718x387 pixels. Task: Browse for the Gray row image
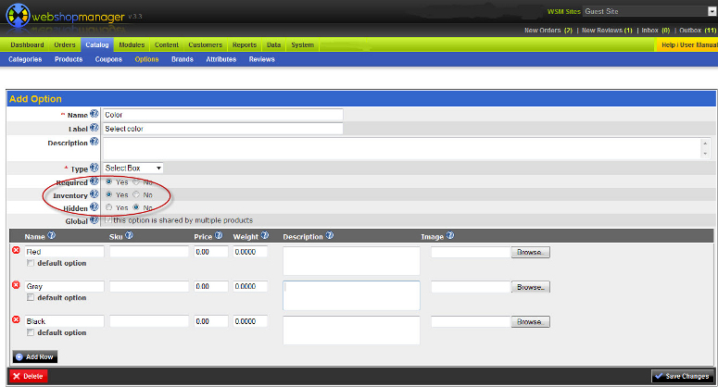coord(530,287)
